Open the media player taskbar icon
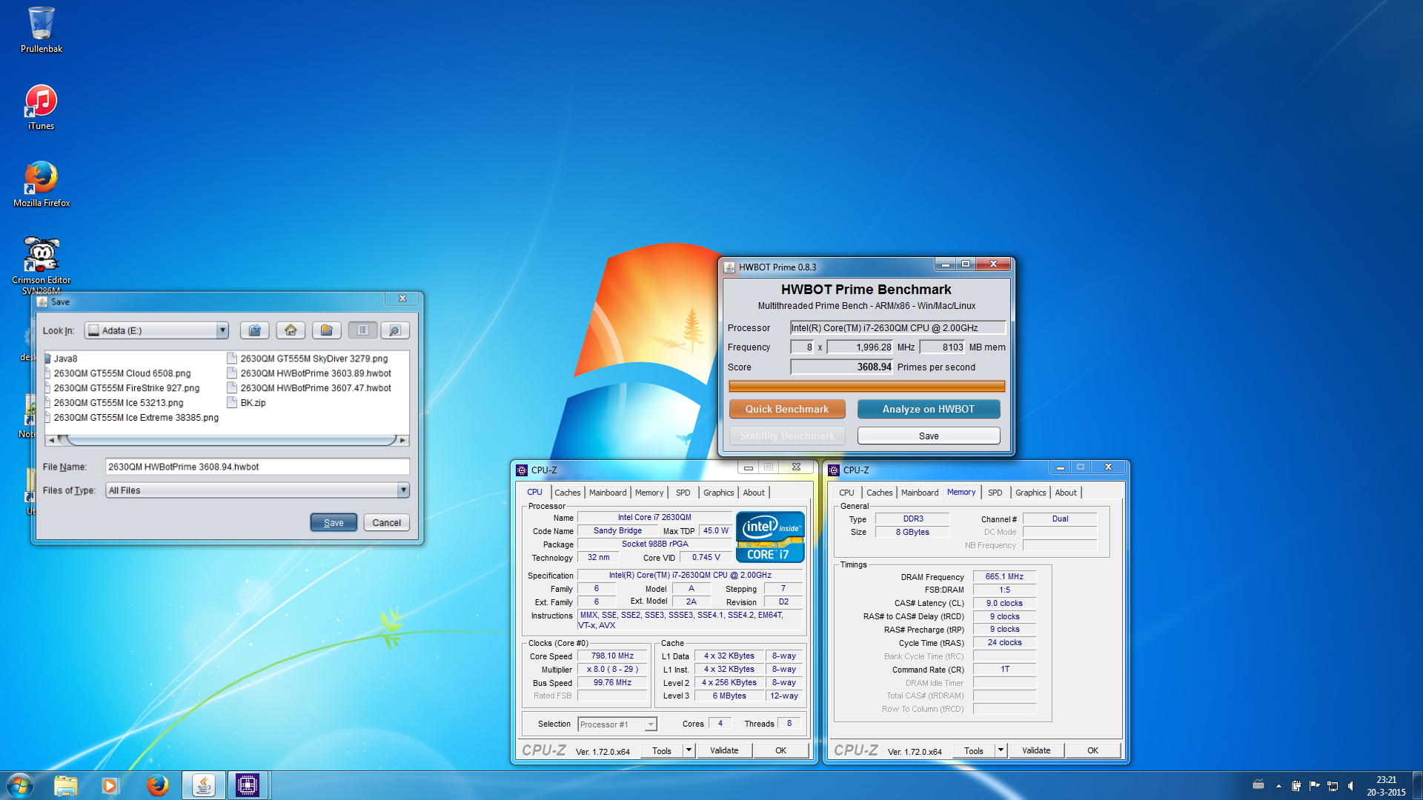The width and height of the screenshot is (1423, 800). tap(110, 785)
